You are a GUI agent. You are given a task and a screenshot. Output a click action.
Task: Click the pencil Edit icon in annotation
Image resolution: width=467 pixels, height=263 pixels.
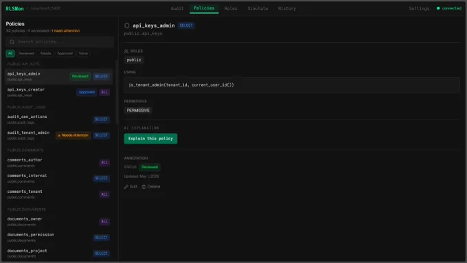(126, 187)
